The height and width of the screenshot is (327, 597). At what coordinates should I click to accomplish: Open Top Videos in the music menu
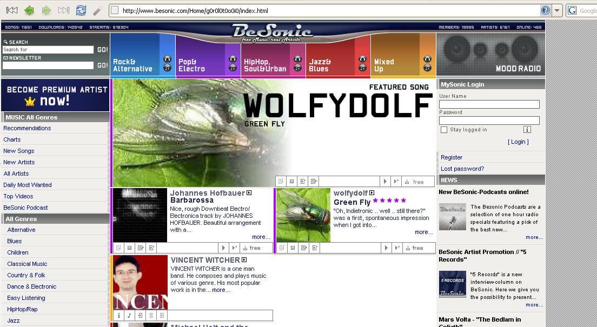click(18, 196)
